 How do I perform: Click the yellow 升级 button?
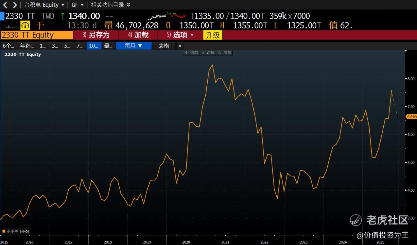213,35
